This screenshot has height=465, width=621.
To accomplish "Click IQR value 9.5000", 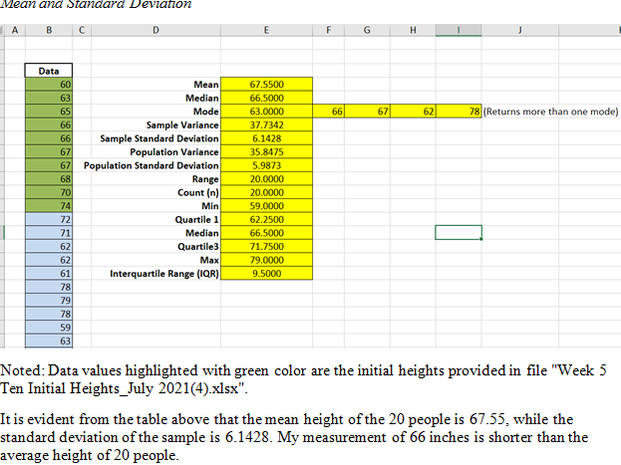I will (x=266, y=274).
